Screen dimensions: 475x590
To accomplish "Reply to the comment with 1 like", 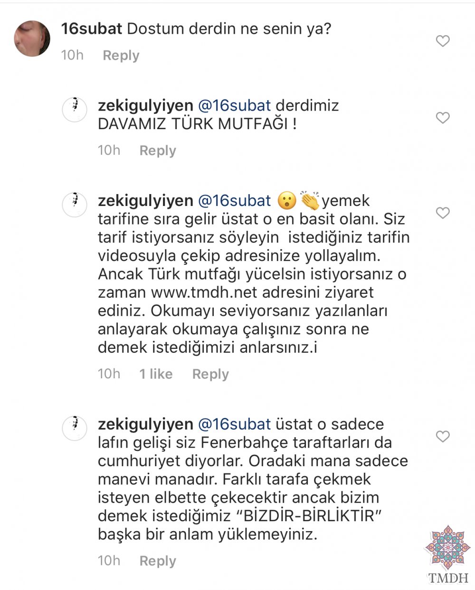I will pyautogui.click(x=210, y=375).
